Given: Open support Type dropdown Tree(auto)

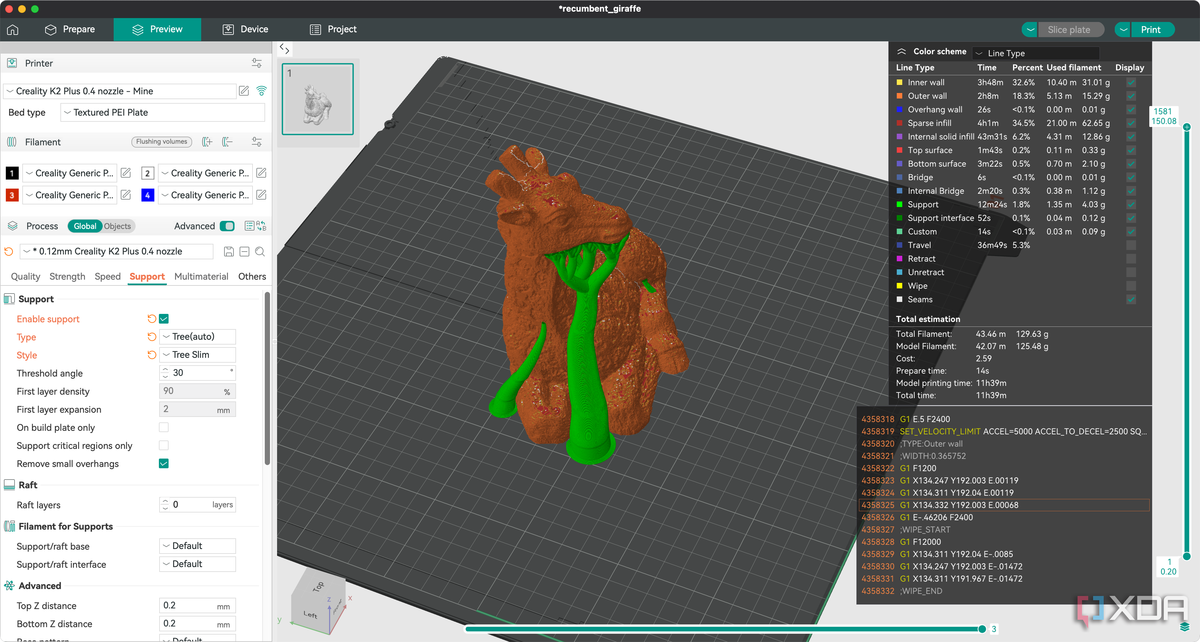Looking at the screenshot, I should [x=198, y=337].
